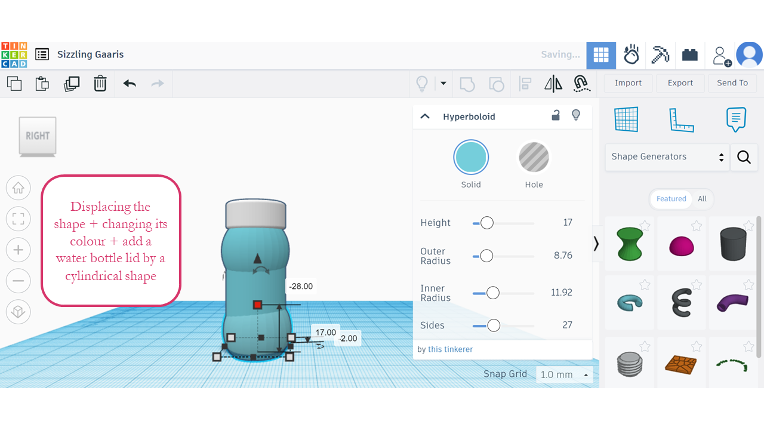Toggle the lock editing padlock icon
Viewport: 764px width, 430px height.
pos(556,116)
